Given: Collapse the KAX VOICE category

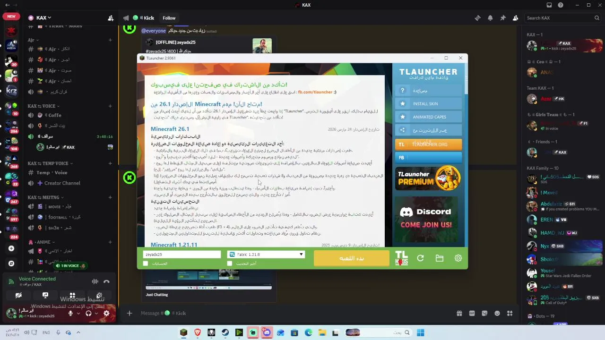Looking at the screenshot, I should pos(44,106).
